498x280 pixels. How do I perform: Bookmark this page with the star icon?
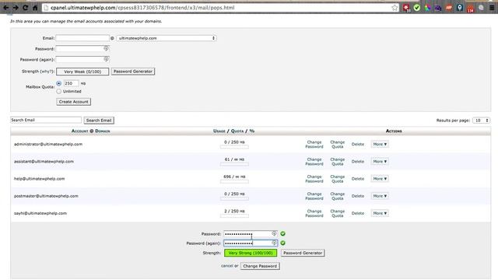pyautogui.click(x=395, y=8)
